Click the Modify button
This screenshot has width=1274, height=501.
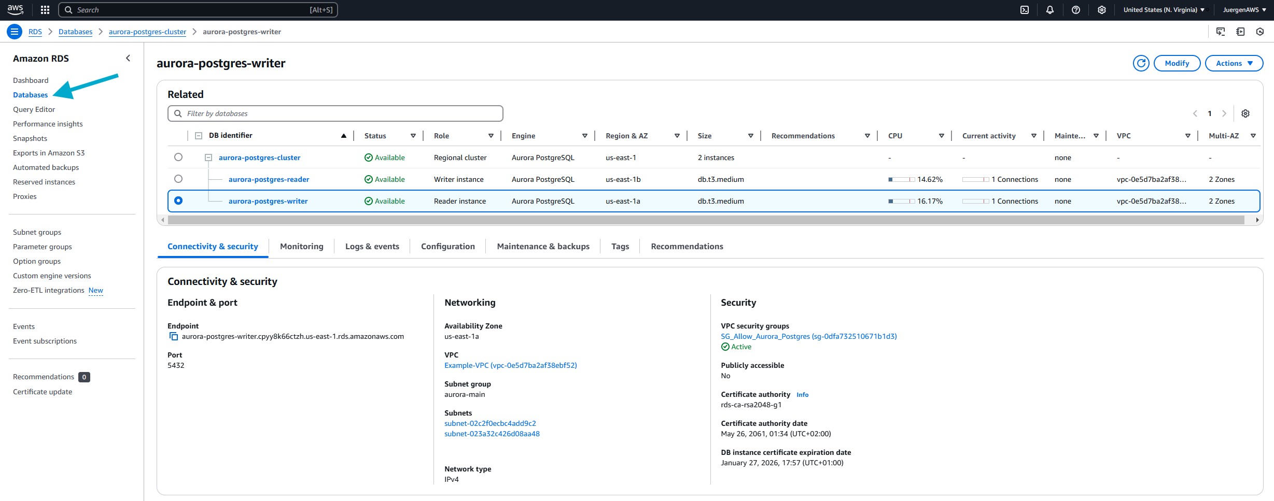[1177, 63]
